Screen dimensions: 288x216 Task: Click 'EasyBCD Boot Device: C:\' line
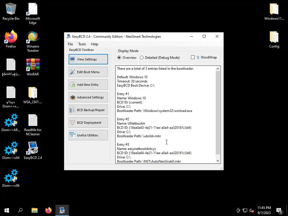[136, 85]
